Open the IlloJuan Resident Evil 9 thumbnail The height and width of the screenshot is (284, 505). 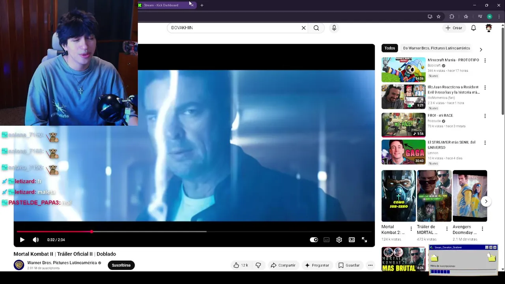pyautogui.click(x=403, y=97)
